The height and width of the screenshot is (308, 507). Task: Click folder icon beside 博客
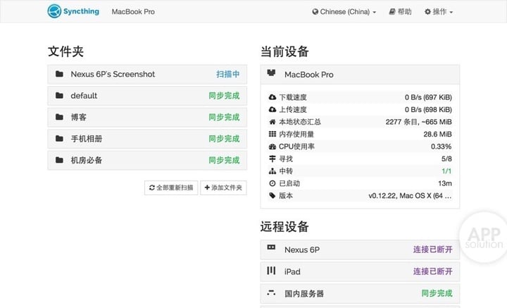(59, 117)
